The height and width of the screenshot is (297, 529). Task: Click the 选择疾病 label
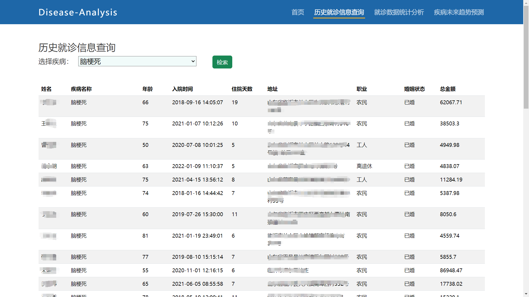click(x=54, y=62)
